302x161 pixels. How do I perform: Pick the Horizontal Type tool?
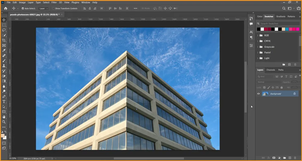[4, 102]
